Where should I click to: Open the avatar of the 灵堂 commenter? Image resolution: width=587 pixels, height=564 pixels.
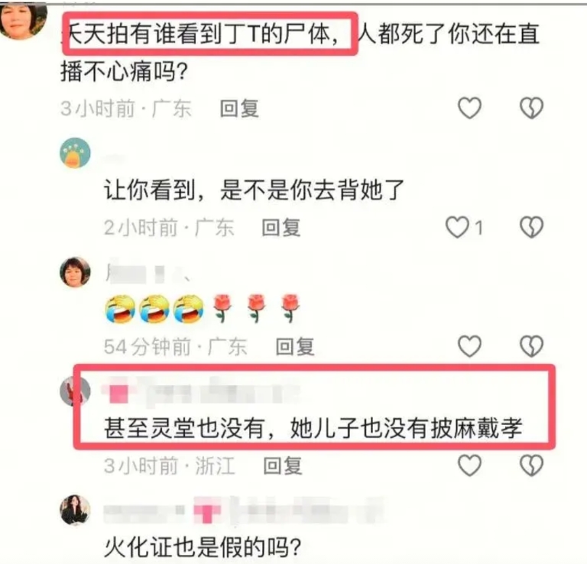point(75,391)
